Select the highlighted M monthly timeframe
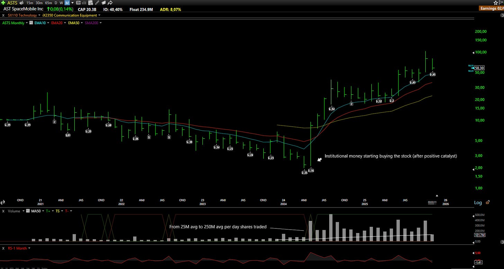504x269 pixels. pos(67,3)
